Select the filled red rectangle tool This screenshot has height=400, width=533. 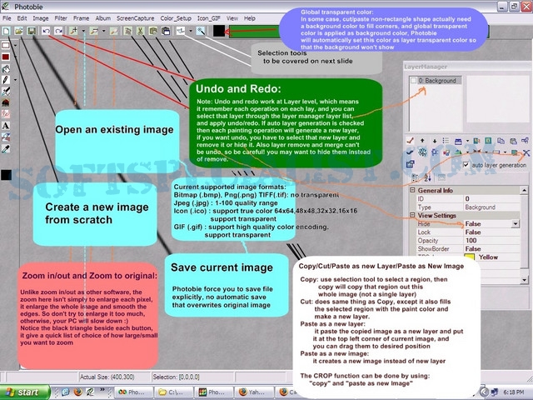pyautogui.click(x=6, y=57)
